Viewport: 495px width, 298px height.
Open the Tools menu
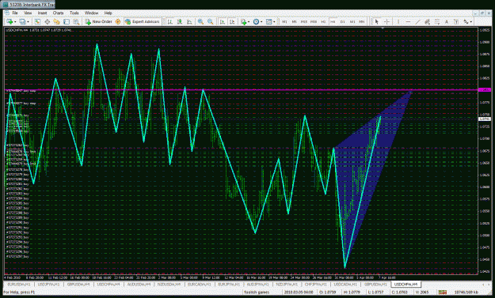(74, 13)
